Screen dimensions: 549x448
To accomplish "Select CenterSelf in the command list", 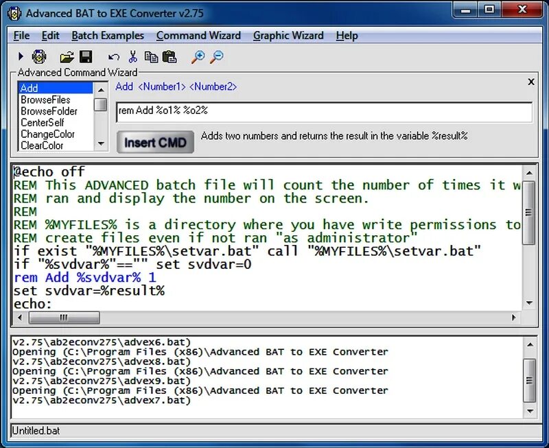I will coord(56,123).
